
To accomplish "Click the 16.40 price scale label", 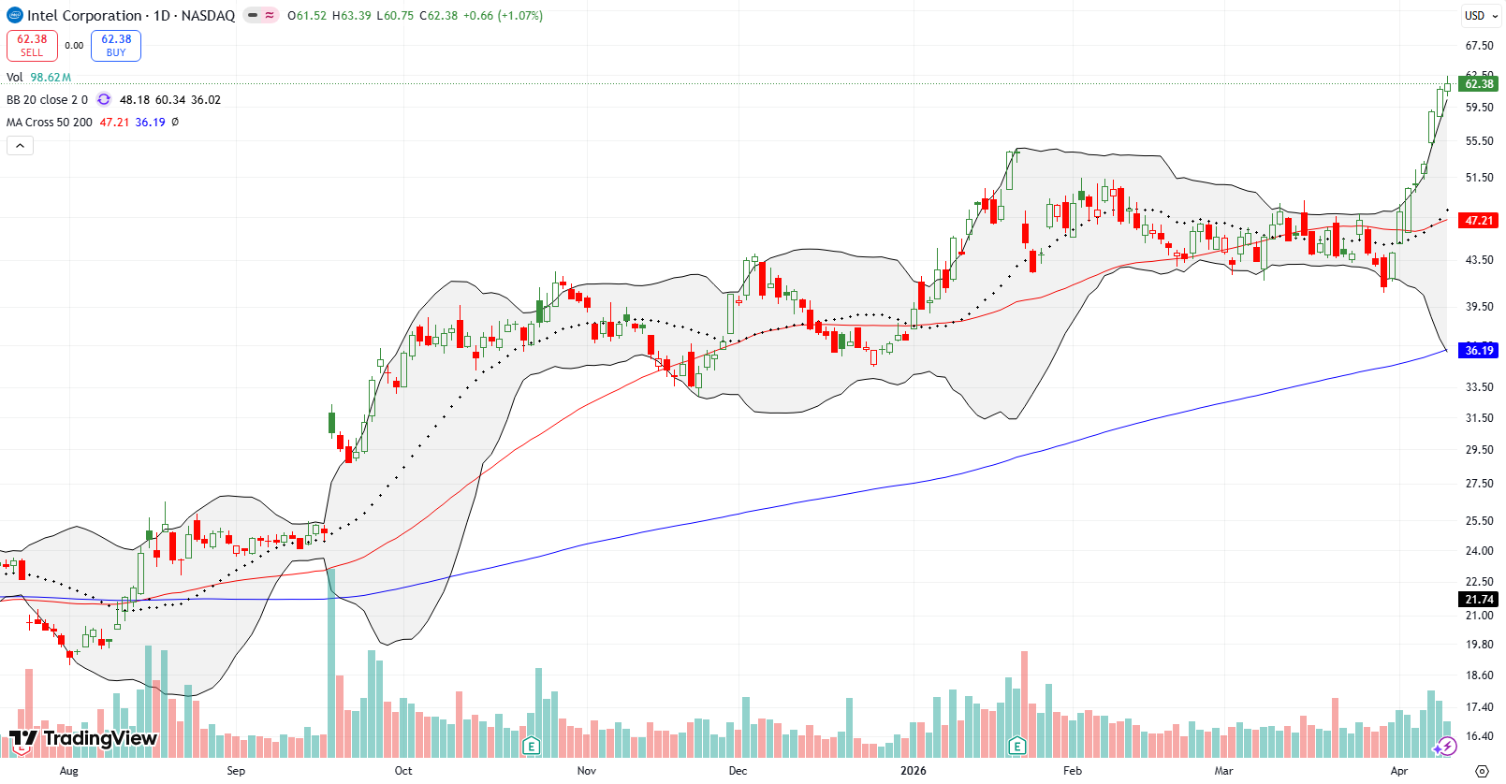I will (1479, 736).
